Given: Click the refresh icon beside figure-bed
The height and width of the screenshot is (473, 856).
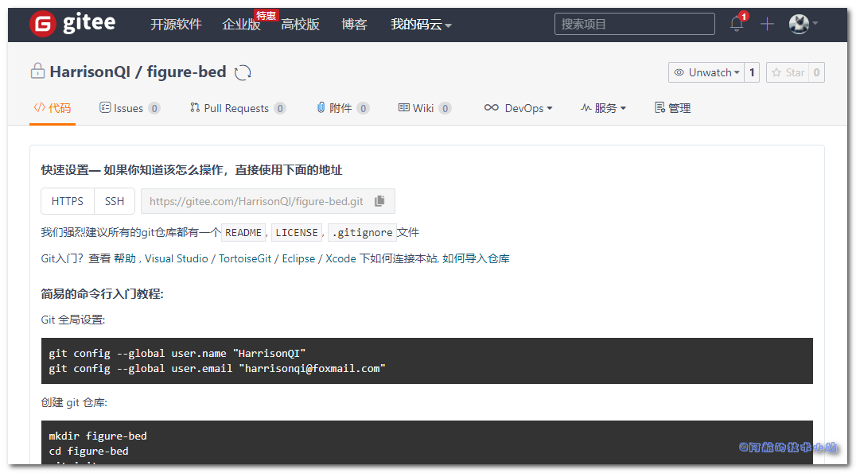Looking at the screenshot, I should tap(243, 72).
